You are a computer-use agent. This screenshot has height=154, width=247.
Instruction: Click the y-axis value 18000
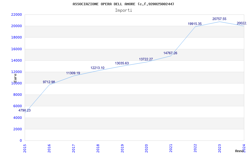(16, 38)
